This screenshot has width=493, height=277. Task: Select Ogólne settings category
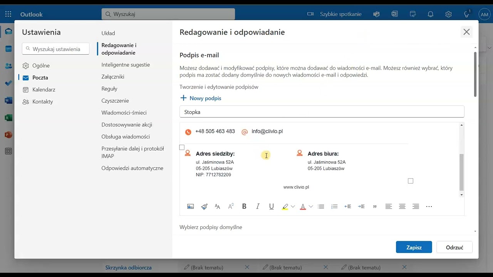pos(36,66)
